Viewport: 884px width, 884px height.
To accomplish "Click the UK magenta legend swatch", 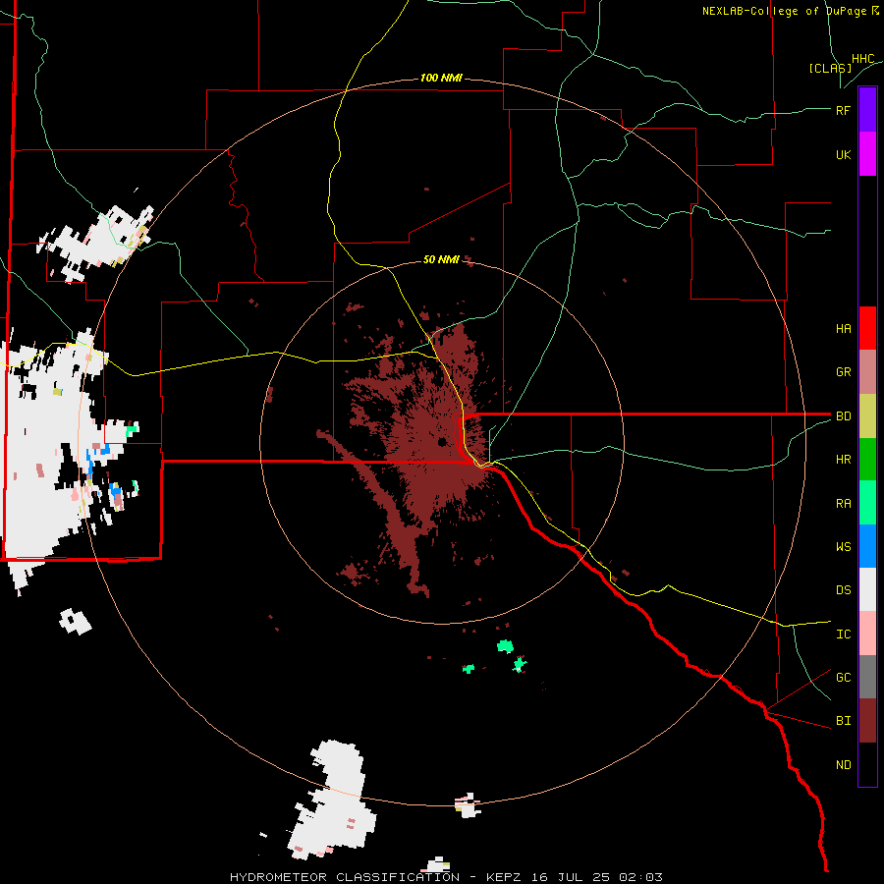I will [x=867, y=154].
